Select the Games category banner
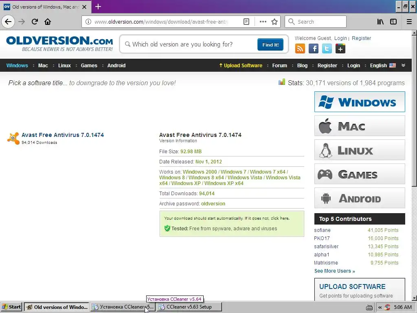 (x=360, y=174)
